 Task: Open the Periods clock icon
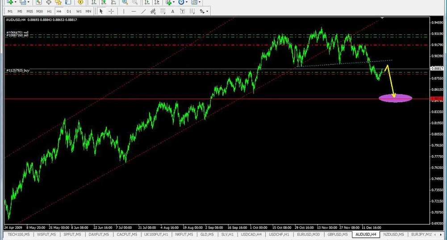181,2
